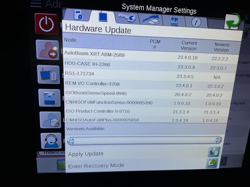Viewport: 250px width, 187px height.
Task: Click current version 23.4.0.18
Action: coord(187,58)
